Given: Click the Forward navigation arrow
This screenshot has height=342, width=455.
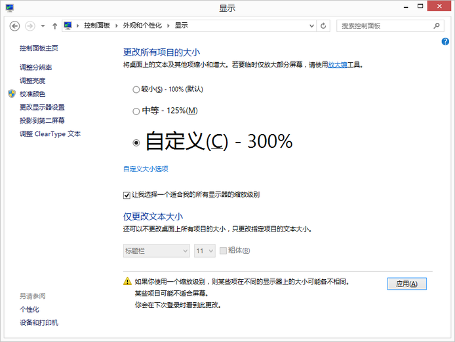Looking at the screenshot, I should pyautogui.click(x=31, y=26).
